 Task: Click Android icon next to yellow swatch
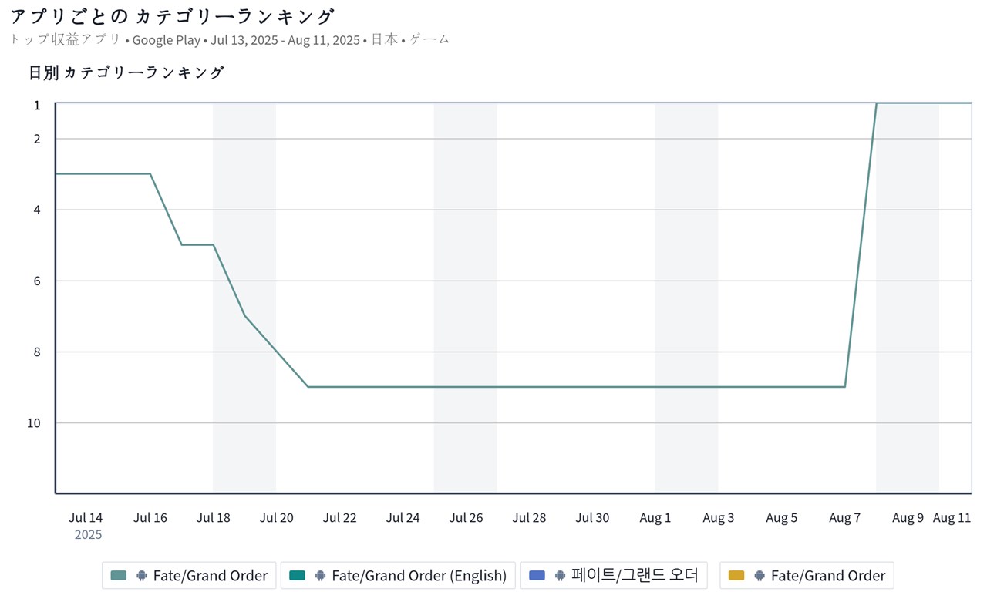[x=760, y=576]
